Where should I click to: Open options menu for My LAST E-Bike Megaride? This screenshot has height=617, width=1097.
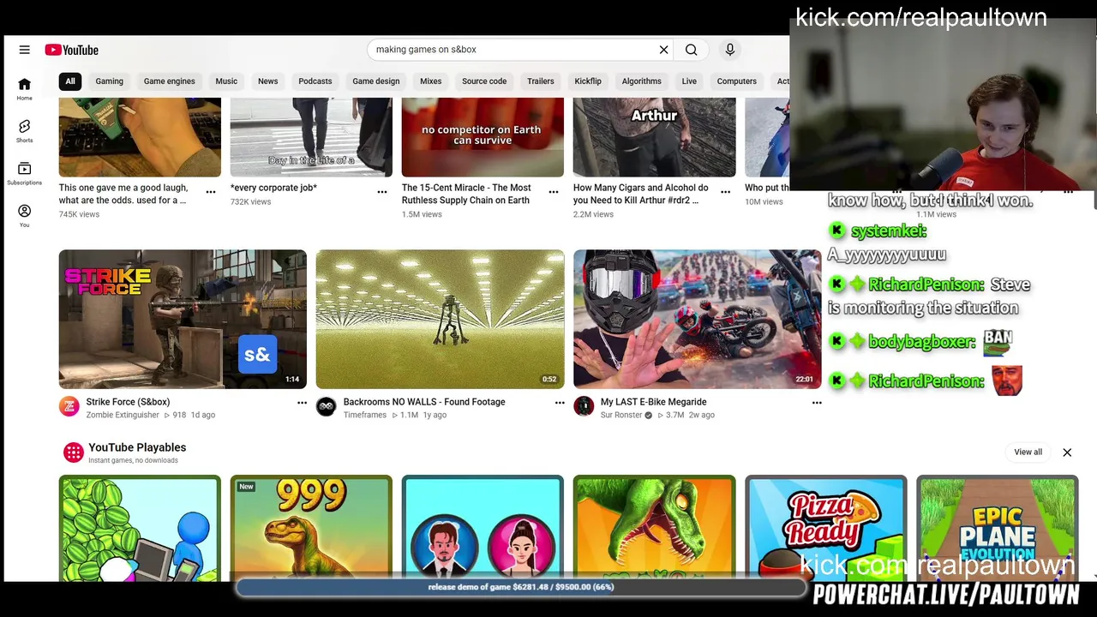(817, 403)
